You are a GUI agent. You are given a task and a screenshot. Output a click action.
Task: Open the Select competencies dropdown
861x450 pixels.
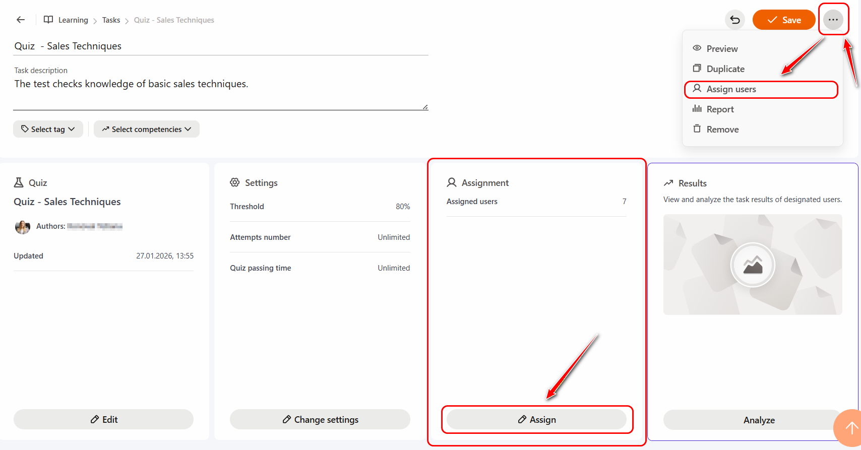click(147, 129)
